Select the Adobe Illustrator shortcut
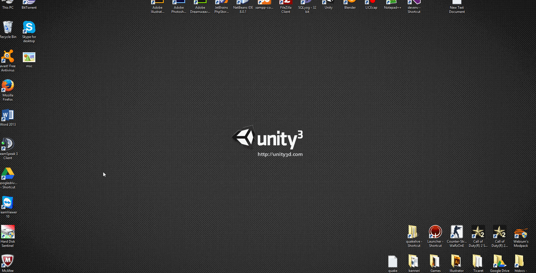Image resolution: width=536 pixels, height=273 pixels. coord(158,7)
